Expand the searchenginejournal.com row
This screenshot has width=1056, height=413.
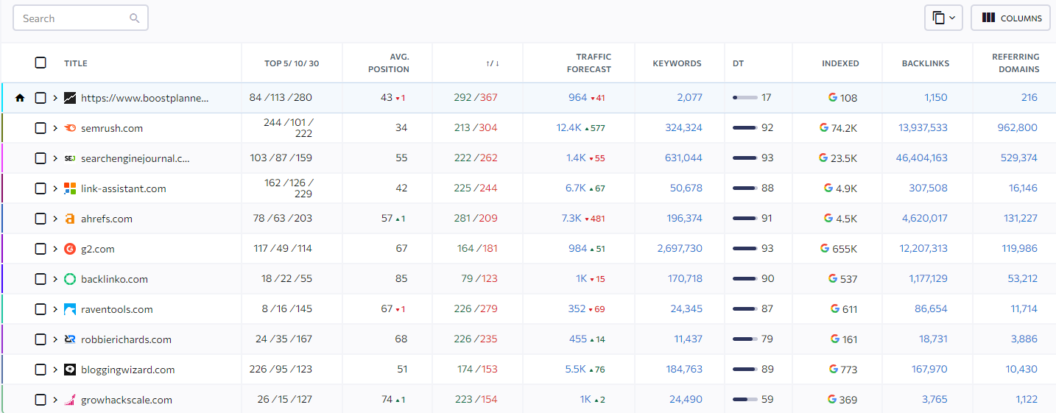[55, 158]
